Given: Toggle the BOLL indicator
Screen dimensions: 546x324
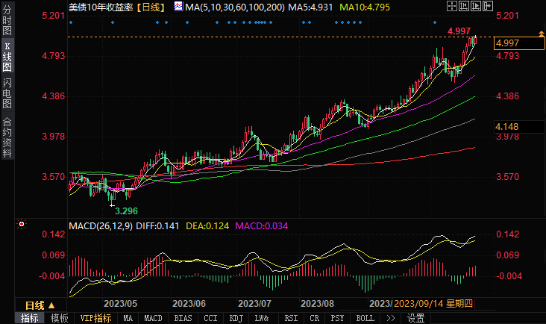Looking at the screenshot, I should (365, 318).
